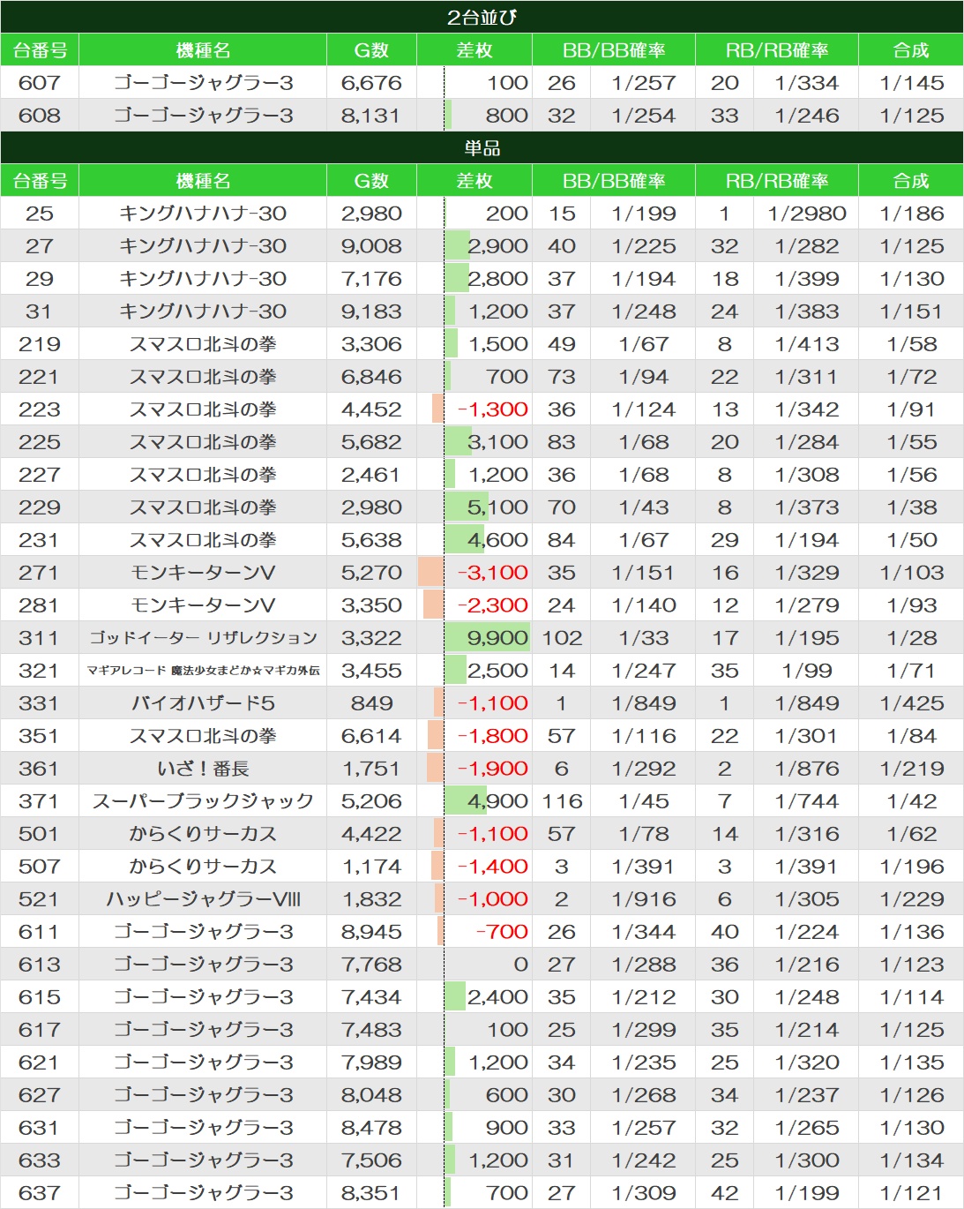Screen dimensions: 964x1209
Task: Click machine number 351 cell
Action: coord(40,736)
